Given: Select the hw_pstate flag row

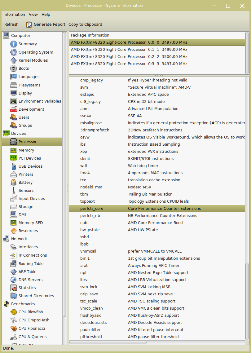Looking at the screenshot, I should pyautogui.click(x=157, y=230).
